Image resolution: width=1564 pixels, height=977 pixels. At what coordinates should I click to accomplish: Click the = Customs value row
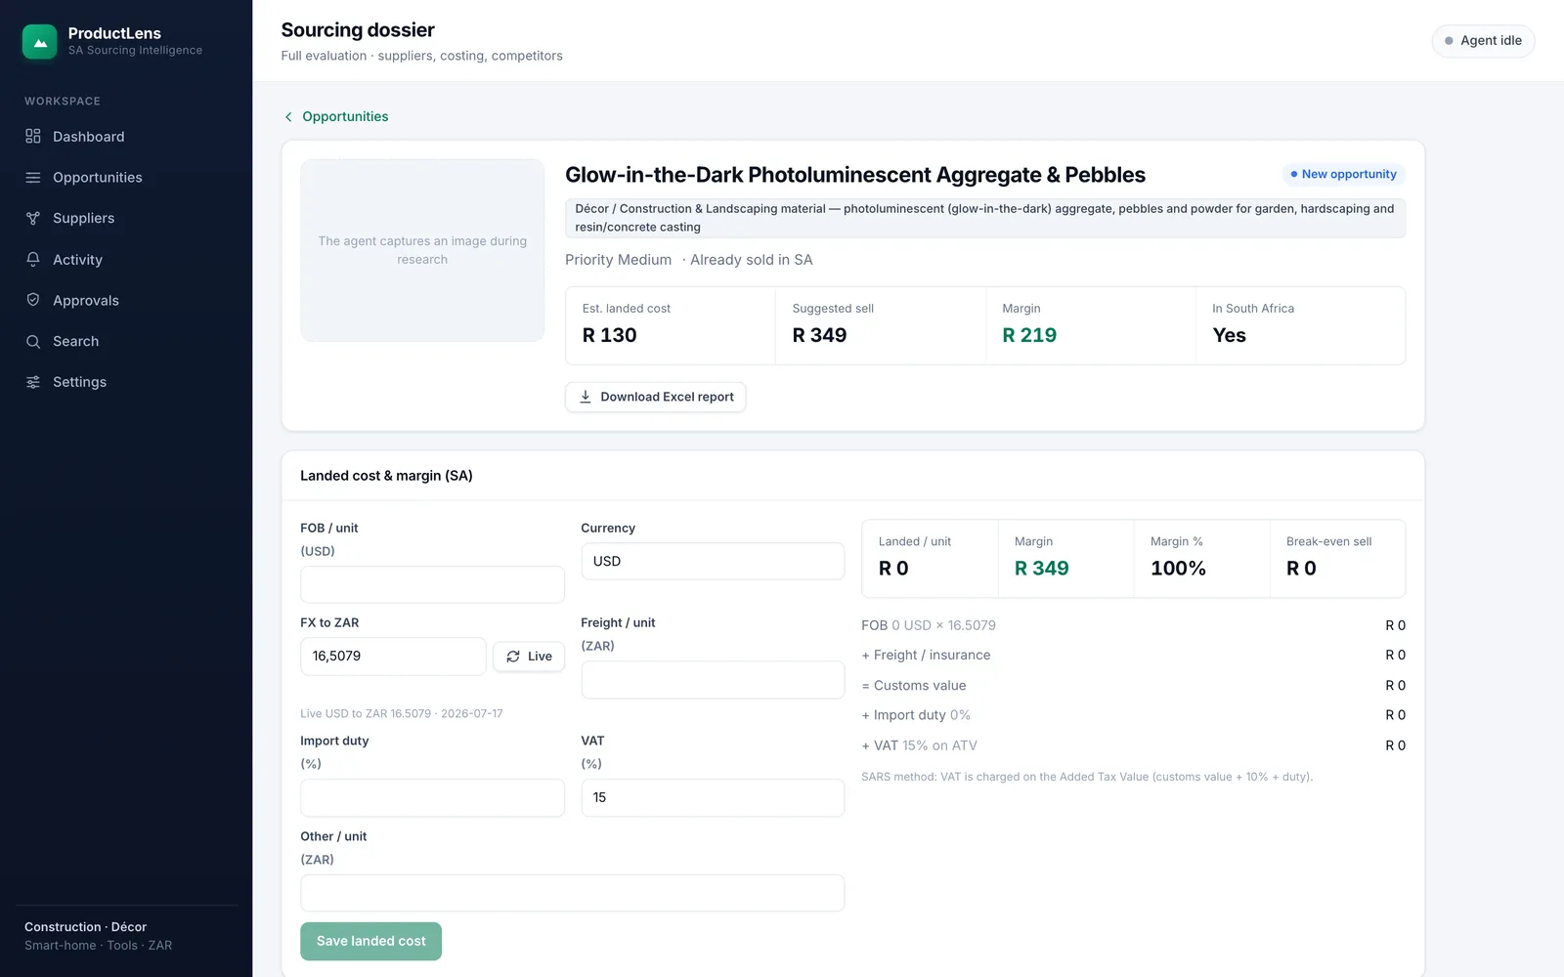tap(1133, 685)
